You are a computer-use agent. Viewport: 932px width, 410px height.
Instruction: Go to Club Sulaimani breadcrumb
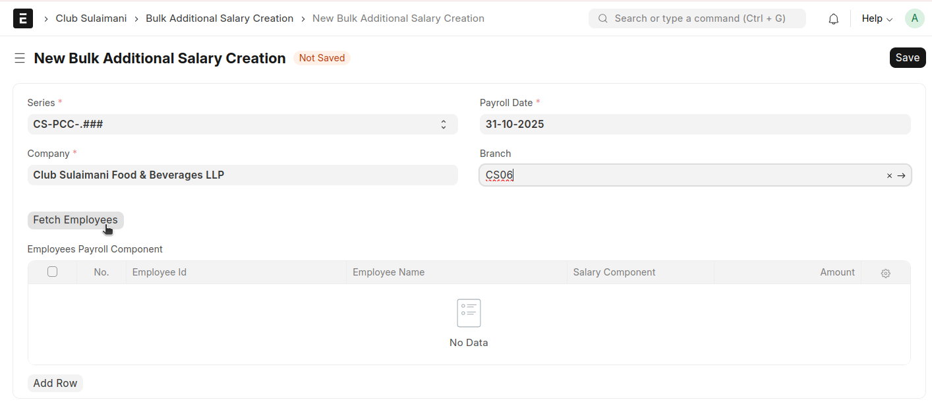91,18
